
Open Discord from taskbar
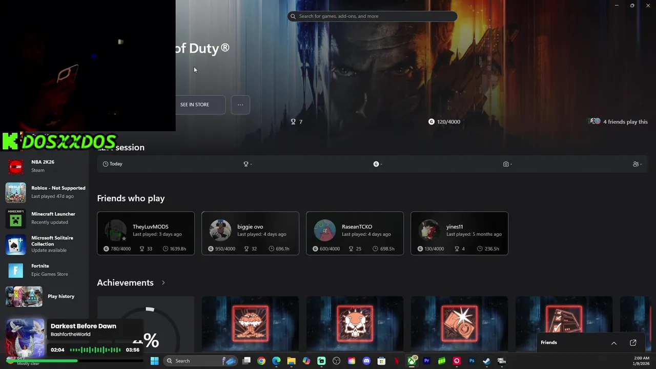pyautogui.click(x=366, y=361)
